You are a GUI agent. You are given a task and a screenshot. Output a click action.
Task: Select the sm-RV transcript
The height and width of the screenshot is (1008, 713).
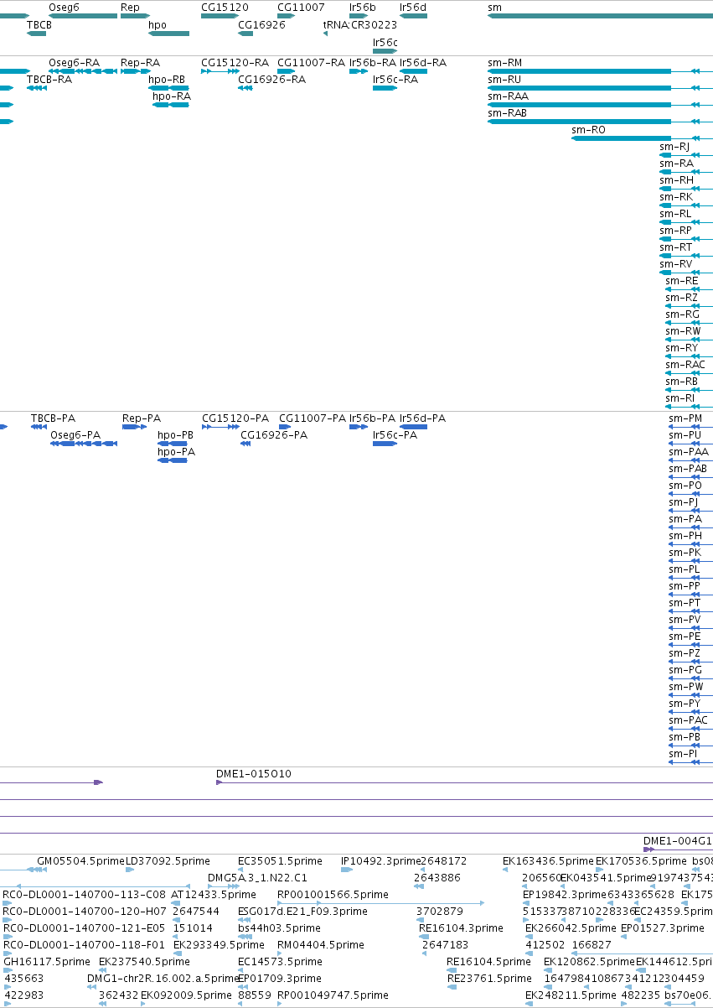tap(686, 273)
